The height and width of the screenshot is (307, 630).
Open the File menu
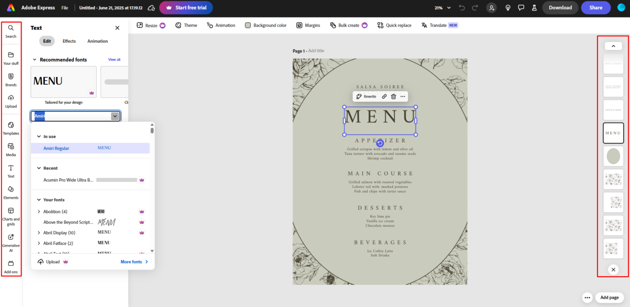coord(64,8)
